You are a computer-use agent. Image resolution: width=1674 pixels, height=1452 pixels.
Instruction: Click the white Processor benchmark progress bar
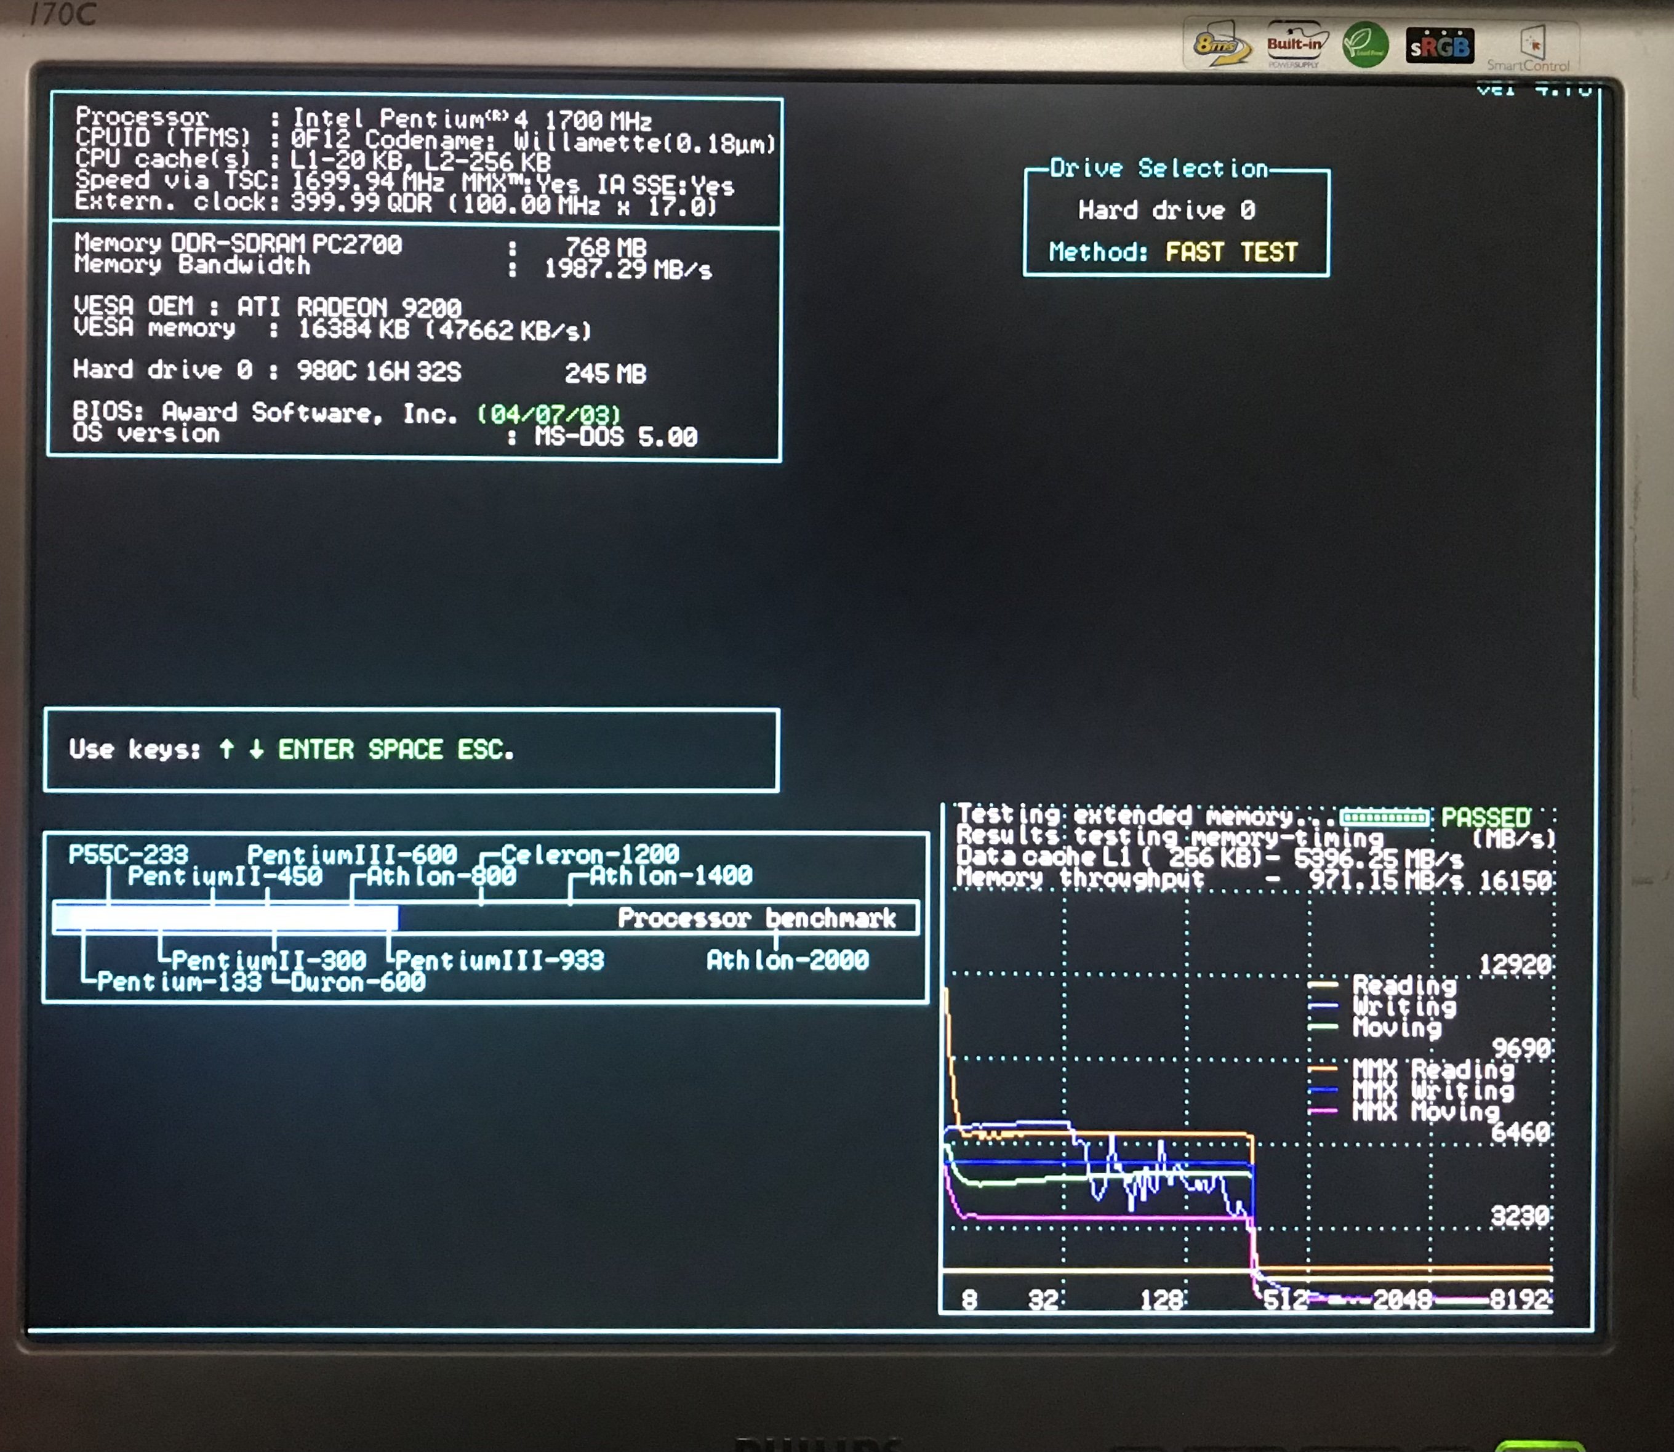tap(227, 918)
